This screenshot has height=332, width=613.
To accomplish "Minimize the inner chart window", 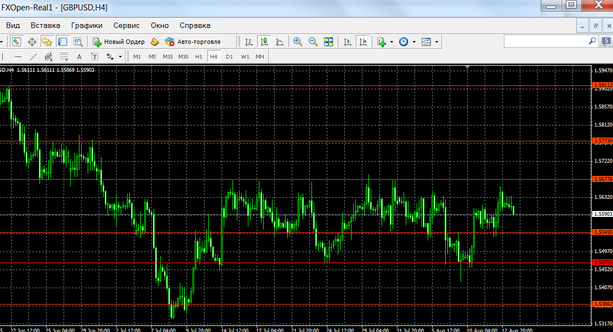I will click(582, 26).
